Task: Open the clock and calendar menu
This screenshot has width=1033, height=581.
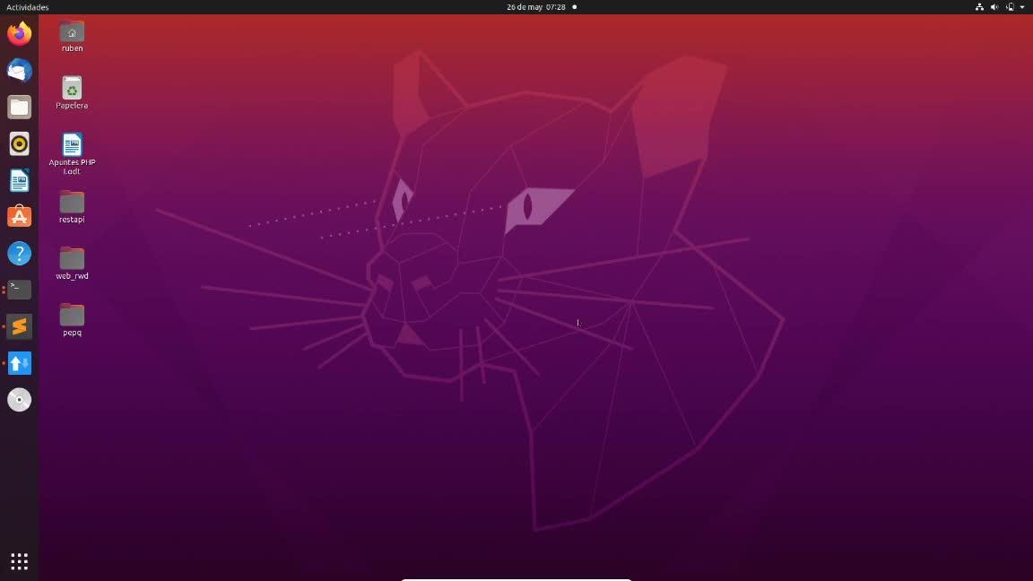Action: point(536,7)
